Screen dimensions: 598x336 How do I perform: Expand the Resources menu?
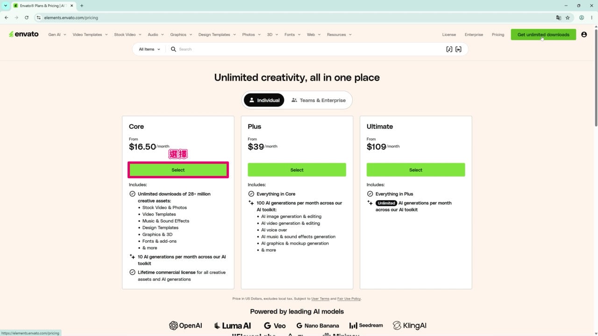point(339,35)
